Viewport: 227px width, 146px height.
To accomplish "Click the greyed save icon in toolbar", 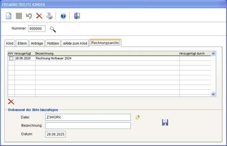I will tap(19, 16).
